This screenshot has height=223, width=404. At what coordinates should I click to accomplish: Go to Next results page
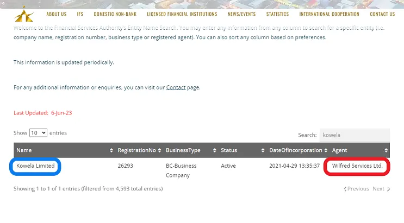[381, 189]
